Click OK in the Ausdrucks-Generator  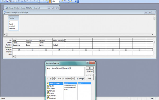[90, 68]
